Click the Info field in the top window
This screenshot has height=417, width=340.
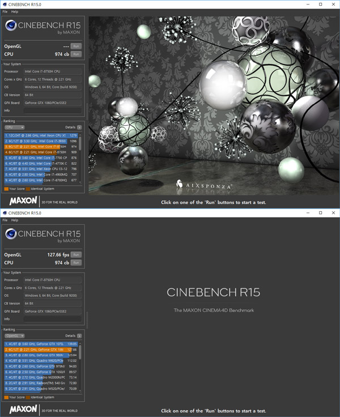52,110
